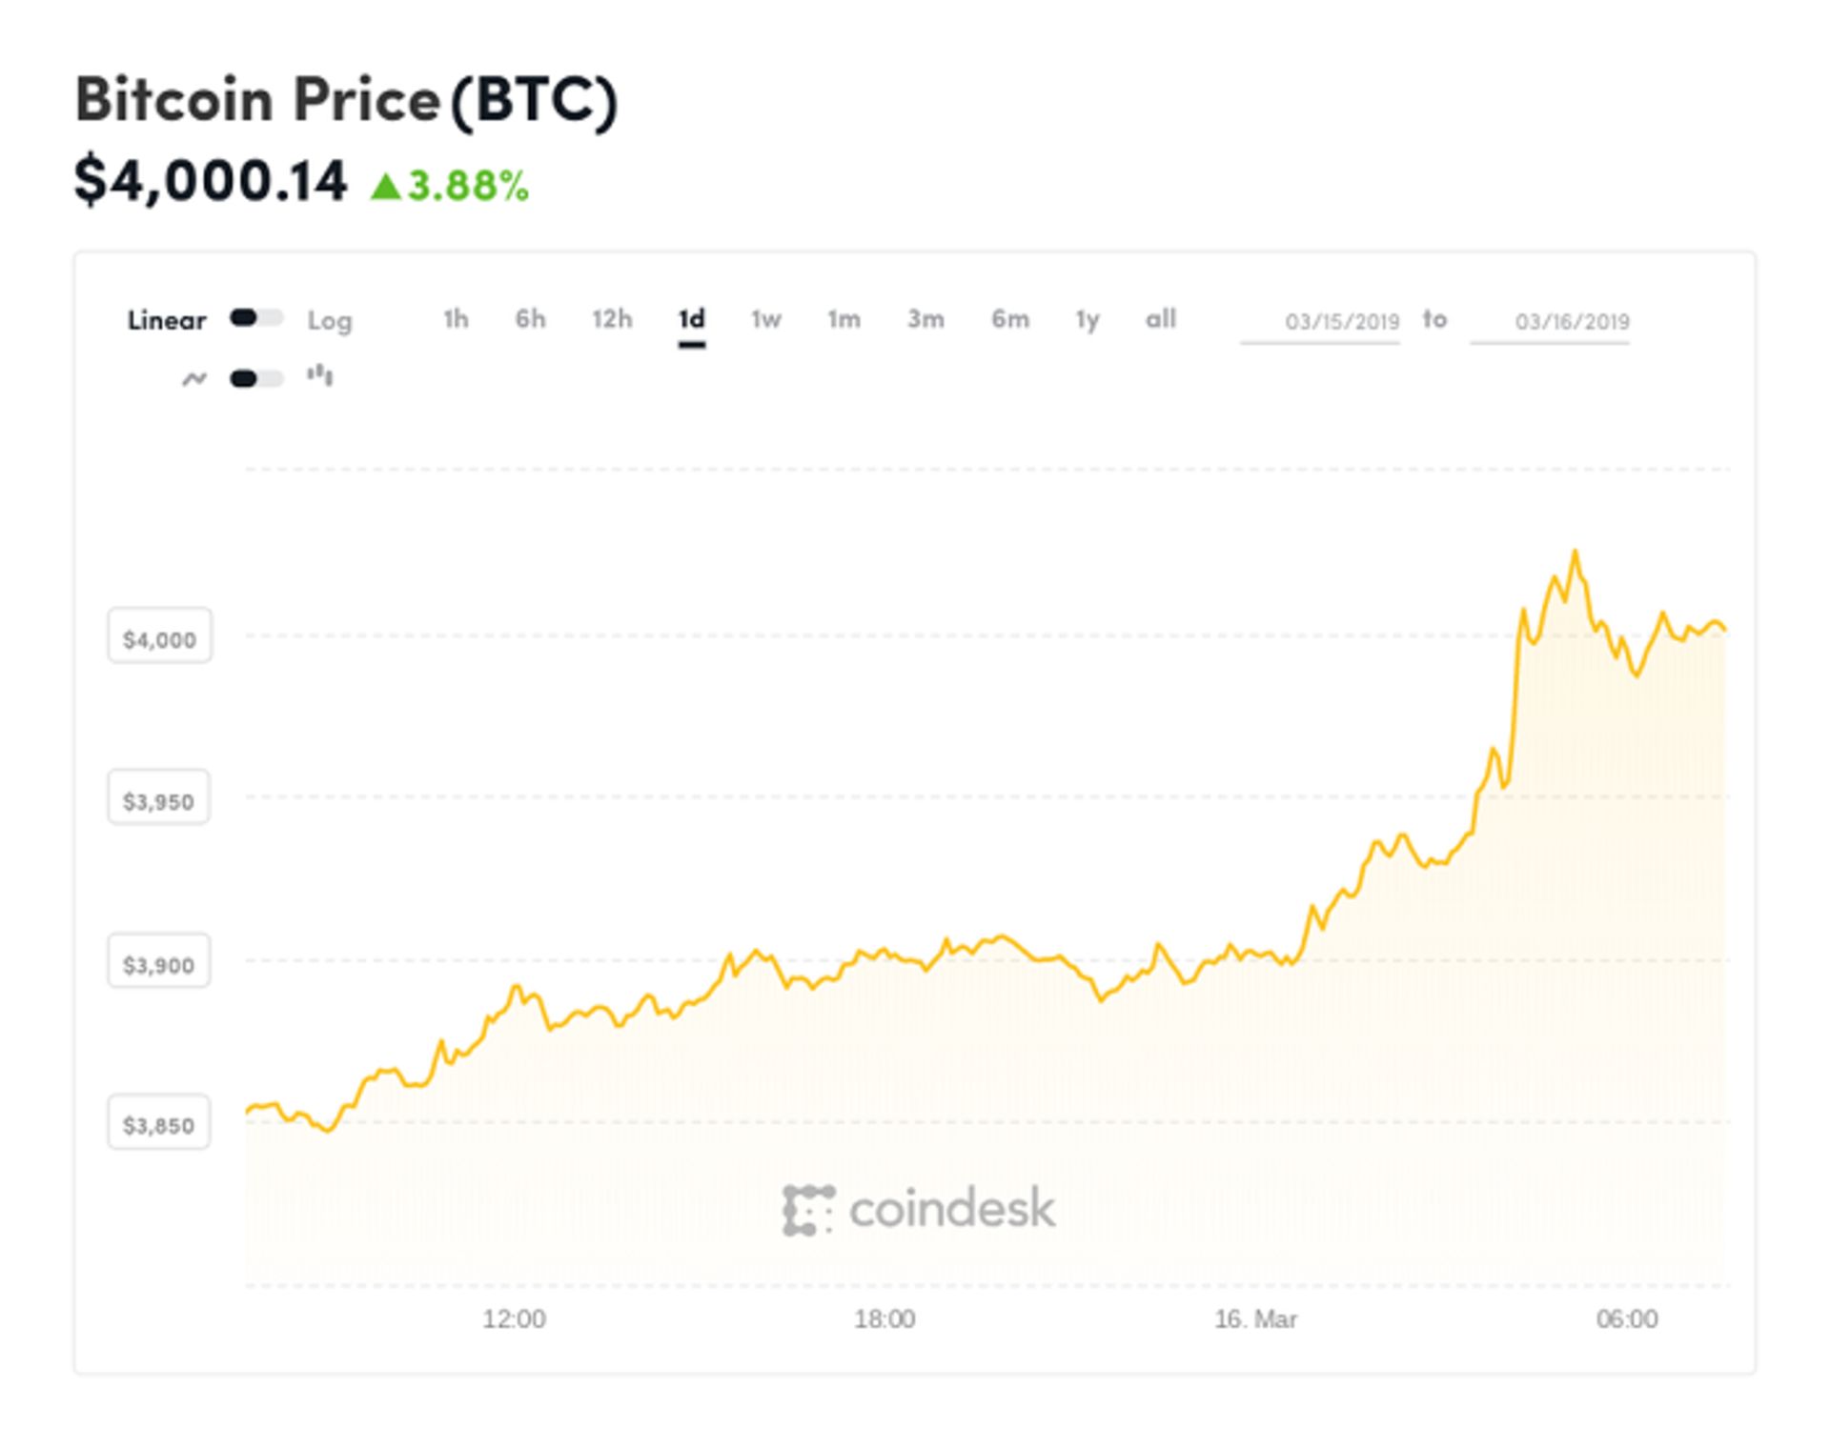Click the green up-arrow percentage indicator
This screenshot has width=1830, height=1448.
tap(448, 185)
